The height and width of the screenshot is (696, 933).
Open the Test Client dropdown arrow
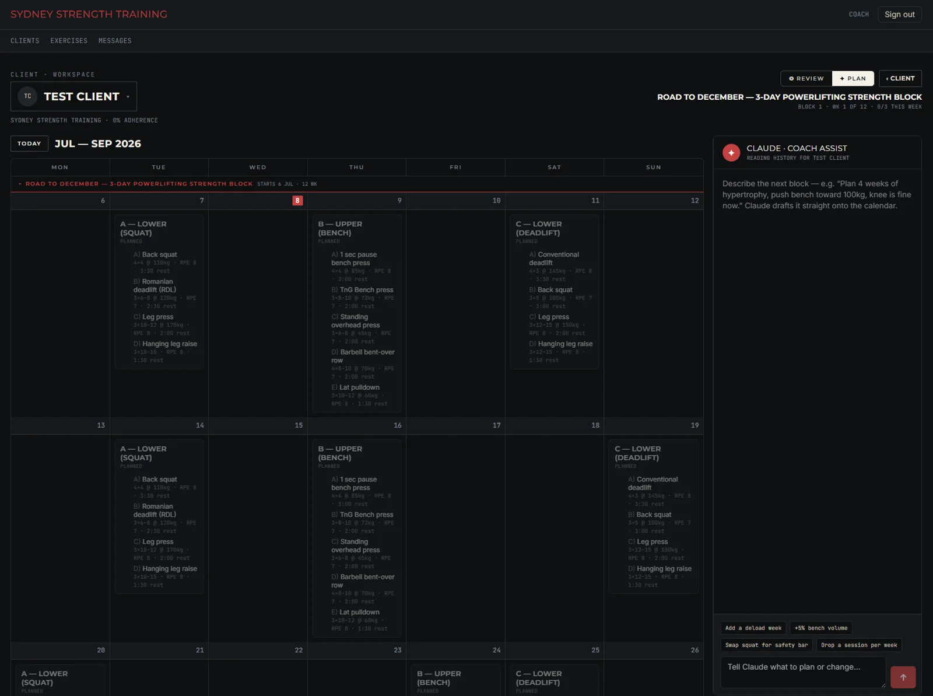(128, 97)
